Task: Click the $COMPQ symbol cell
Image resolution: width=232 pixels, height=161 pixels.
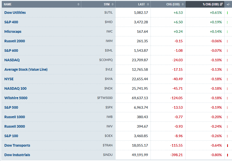Action: pyautogui.click(x=106, y=60)
